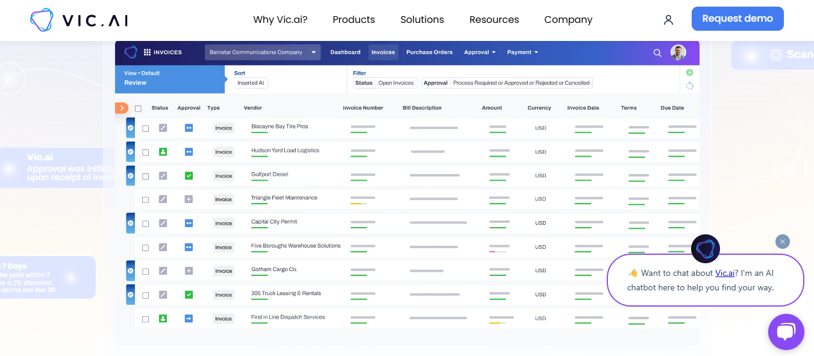Open the apps grid icon beside INVOICES
This screenshot has height=356, width=814.
click(x=147, y=52)
